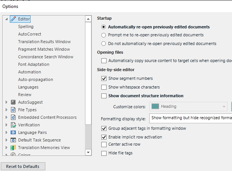Toggle Show whitespace characters checkbox

[104, 87]
